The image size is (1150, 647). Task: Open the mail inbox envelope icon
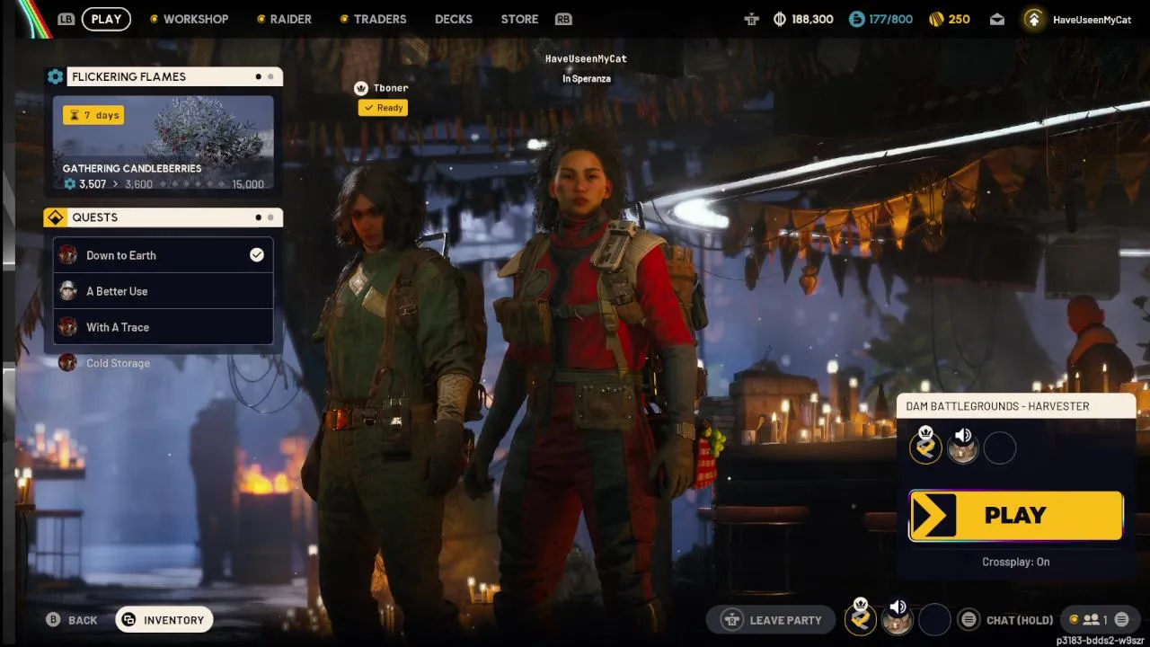(997, 19)
